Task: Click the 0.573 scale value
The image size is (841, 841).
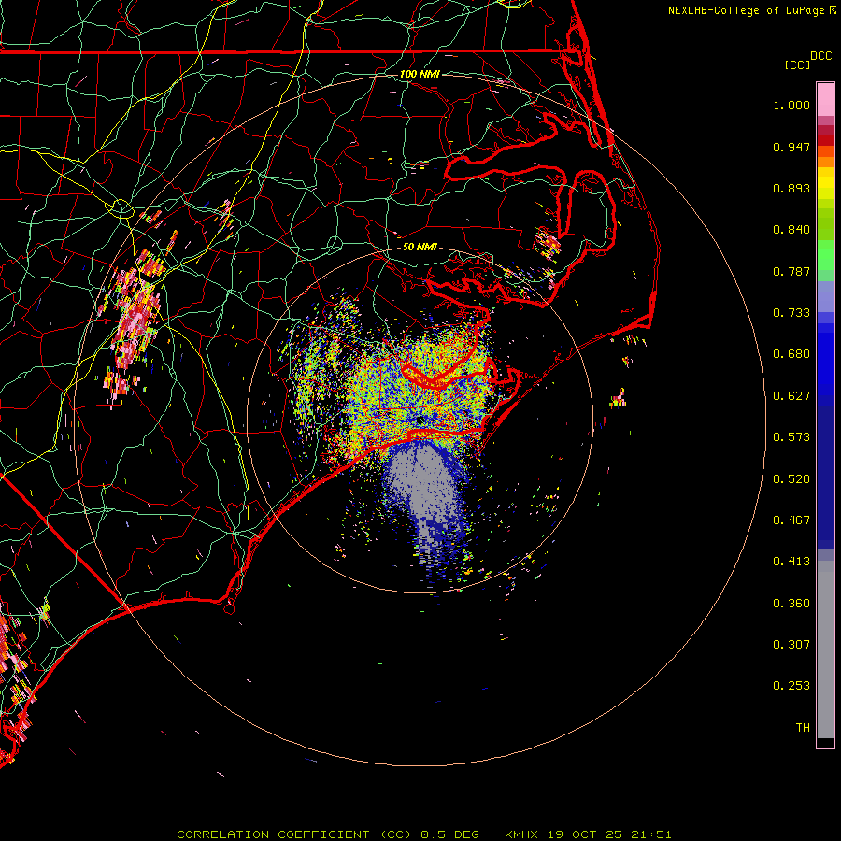Action: (x=791, y=437)
